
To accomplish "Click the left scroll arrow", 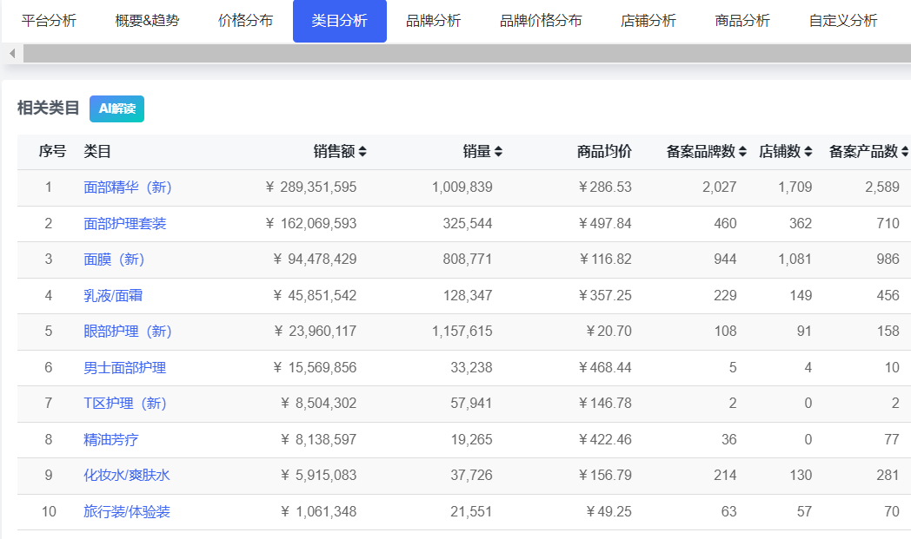I will (x=12, y=54).
